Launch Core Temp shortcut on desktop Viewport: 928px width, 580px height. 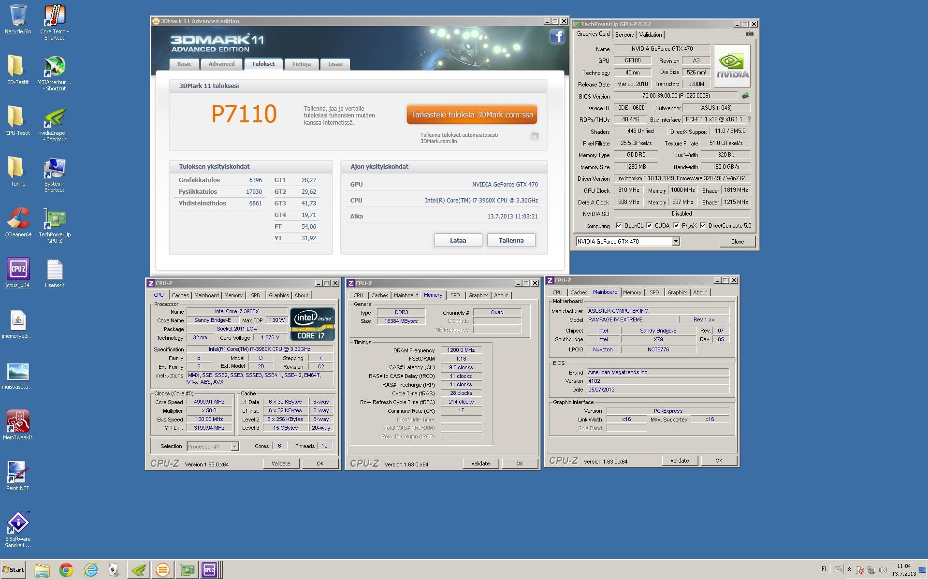coord(55,22)
